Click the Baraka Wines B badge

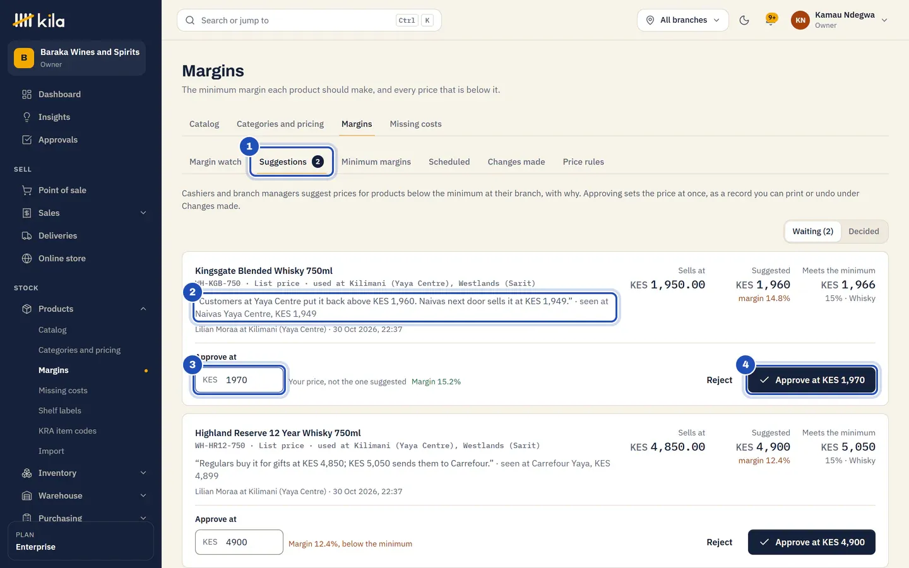click(x=24, y=58)
